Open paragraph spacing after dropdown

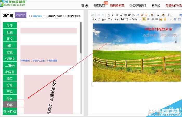click(112, 19)
